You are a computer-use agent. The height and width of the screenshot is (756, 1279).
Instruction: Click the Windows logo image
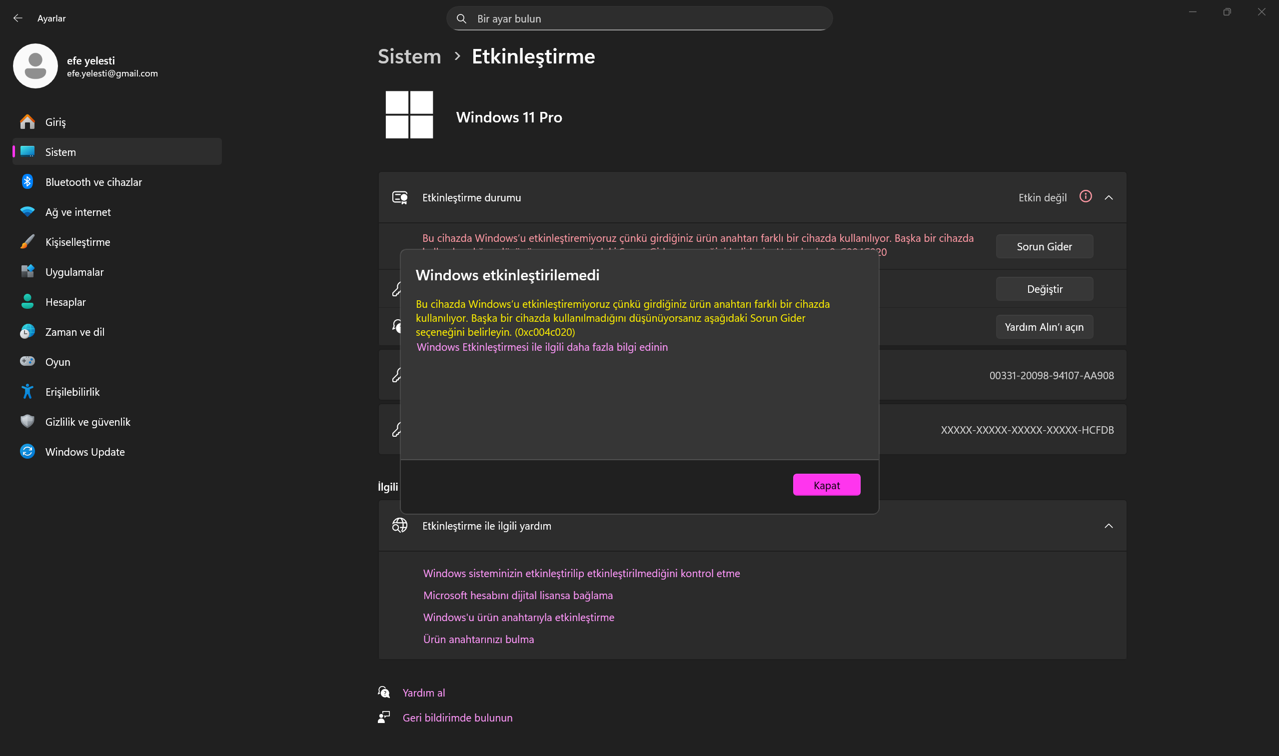409,114
